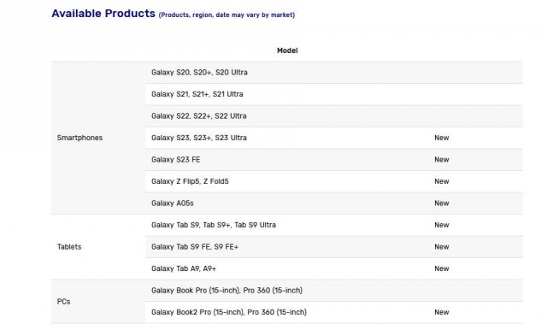This screenshot has width=547, height=330.
Task: Click the Galaxy A05s entry
Action: click(x=173, y=203)
